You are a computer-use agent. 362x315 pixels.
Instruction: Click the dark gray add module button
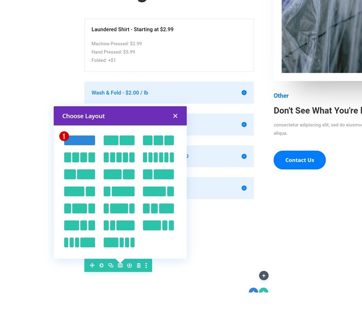coord(264,275)
